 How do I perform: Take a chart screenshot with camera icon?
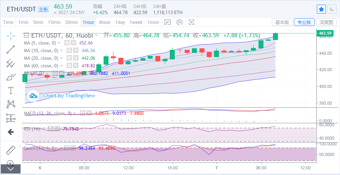pos(192,22)
